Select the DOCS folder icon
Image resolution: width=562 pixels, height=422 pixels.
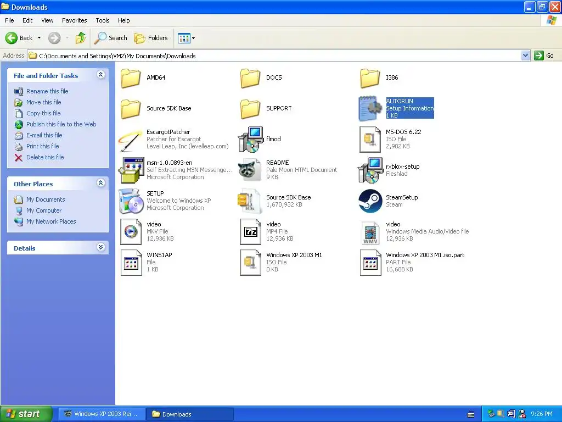250,77
